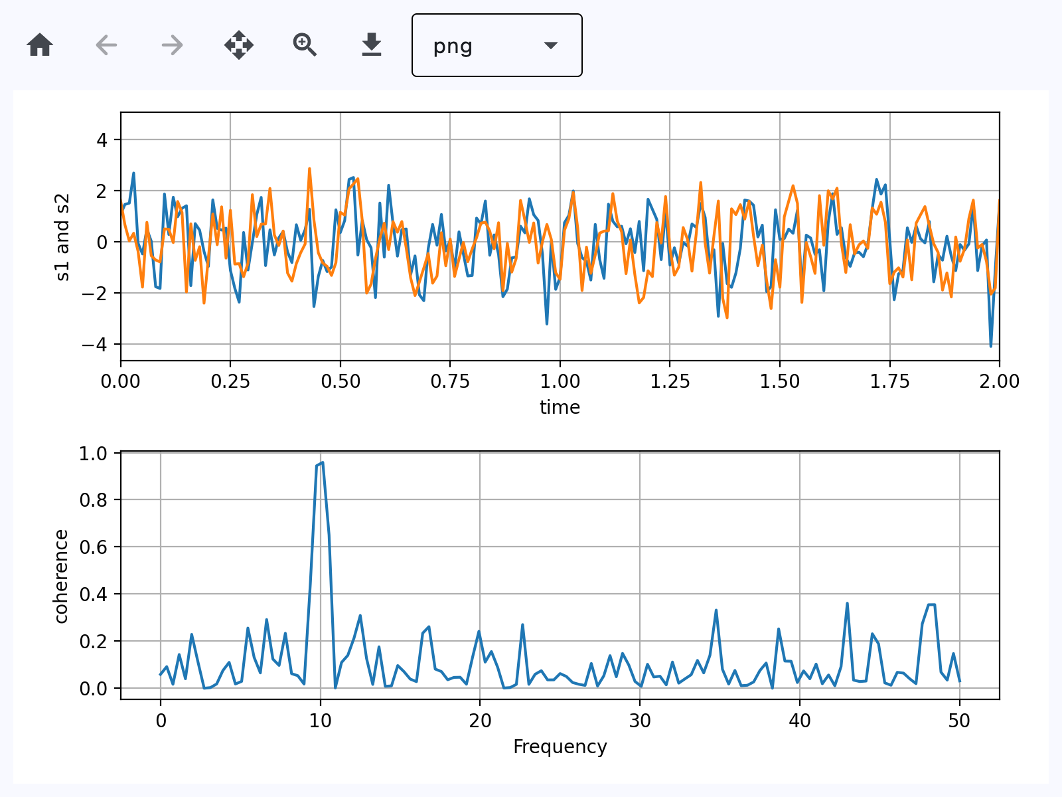Click the "Frequency" x-axis label
The width and height of the screenshot is (1062, 797).
pyautogui.click(x=560, y=747)
